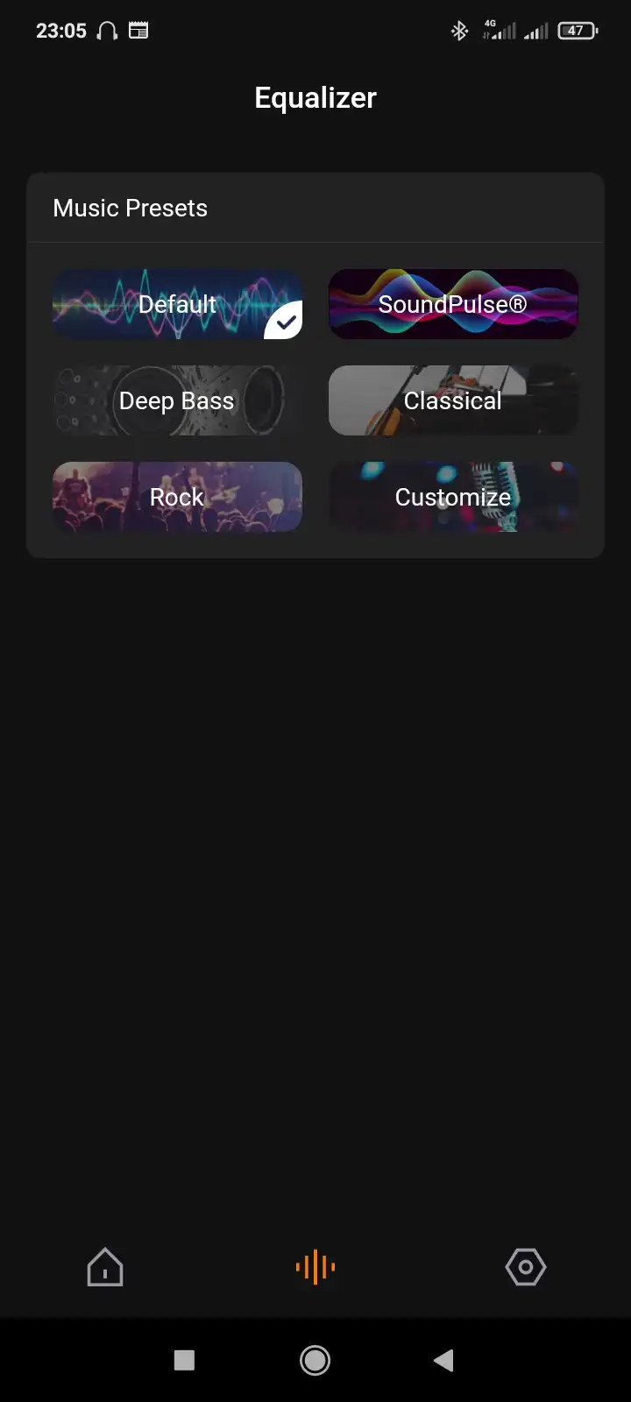
Task: Open the hexagon settings icon
Action: pos(526,1267)
